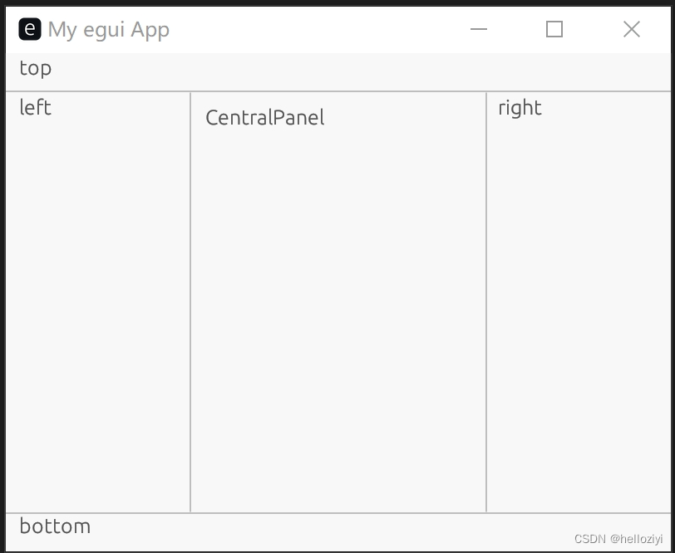This screenshot has width=675, height=553.
Task: Click the 'bottom' panel text label
Action: pos(55,526)
